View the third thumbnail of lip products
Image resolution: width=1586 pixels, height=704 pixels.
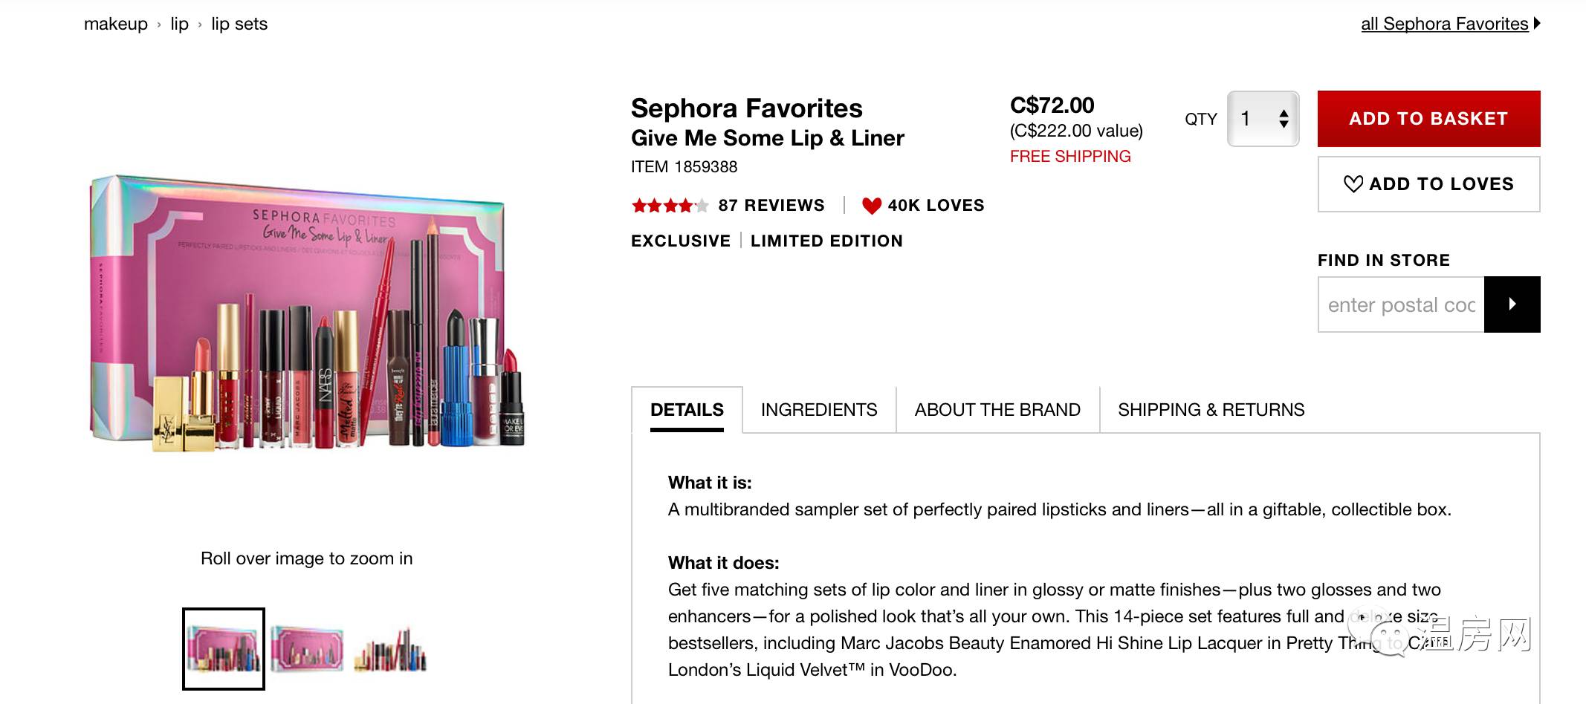coord(391,649)
